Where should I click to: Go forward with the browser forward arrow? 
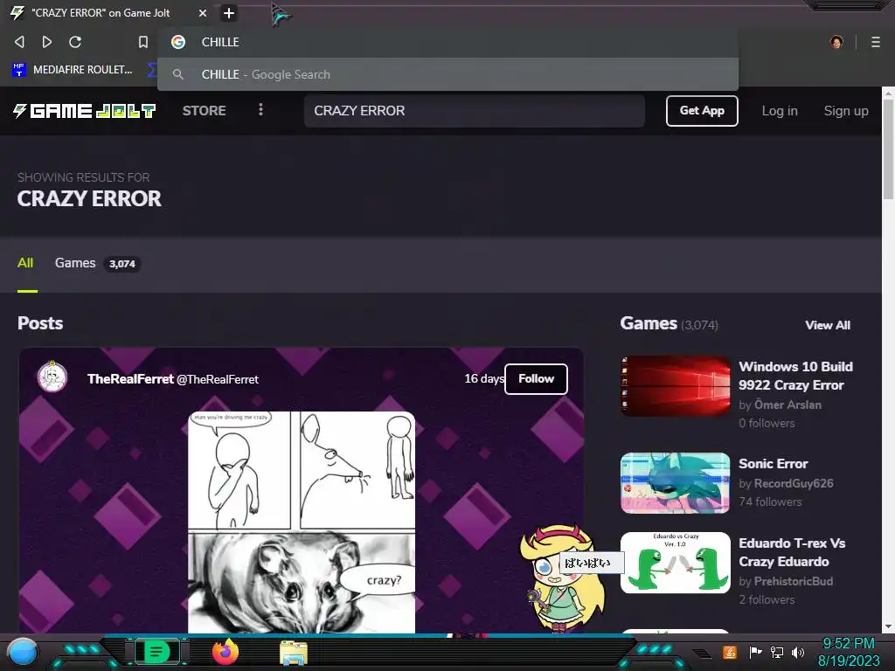click(x=47, y=42)
